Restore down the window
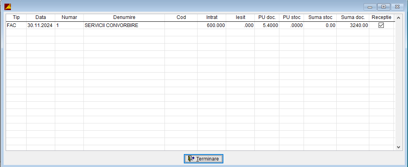408x167 pixels. (383, 6)
